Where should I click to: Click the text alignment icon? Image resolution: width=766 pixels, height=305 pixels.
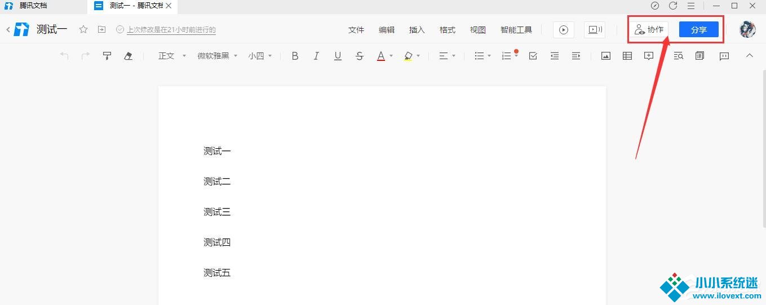pyautogui.click(x=443, y=56)
